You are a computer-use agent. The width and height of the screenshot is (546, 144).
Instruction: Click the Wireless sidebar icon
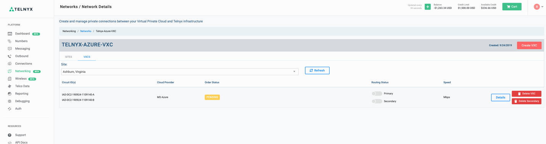pyautogui.click(x=10, y=79)
